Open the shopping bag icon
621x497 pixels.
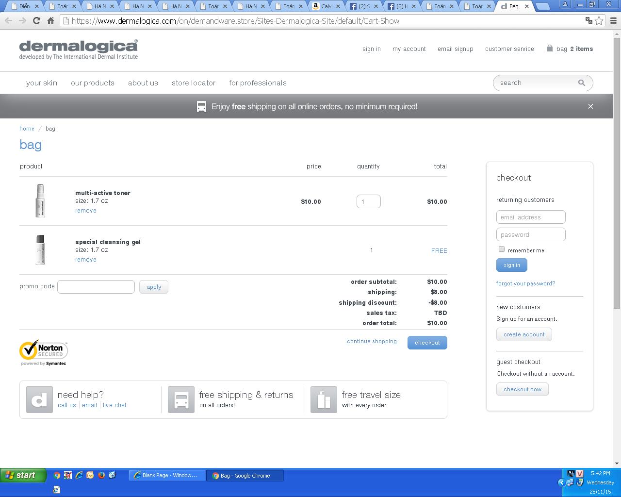[549, 49]
